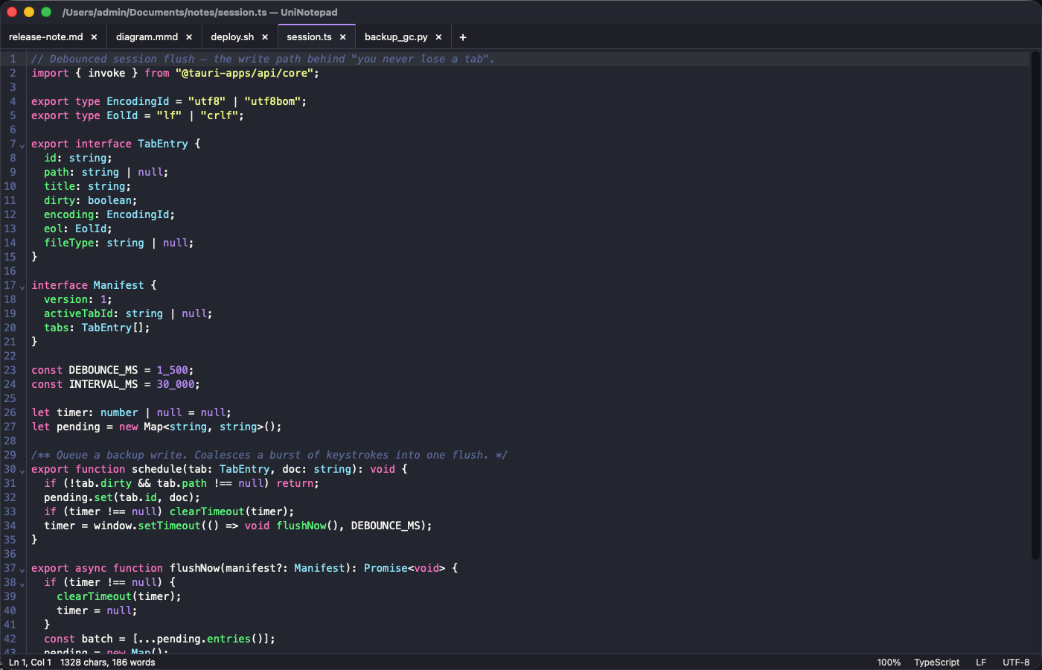Collapse the TabEntry interface fold on line 7

[22, 145]
